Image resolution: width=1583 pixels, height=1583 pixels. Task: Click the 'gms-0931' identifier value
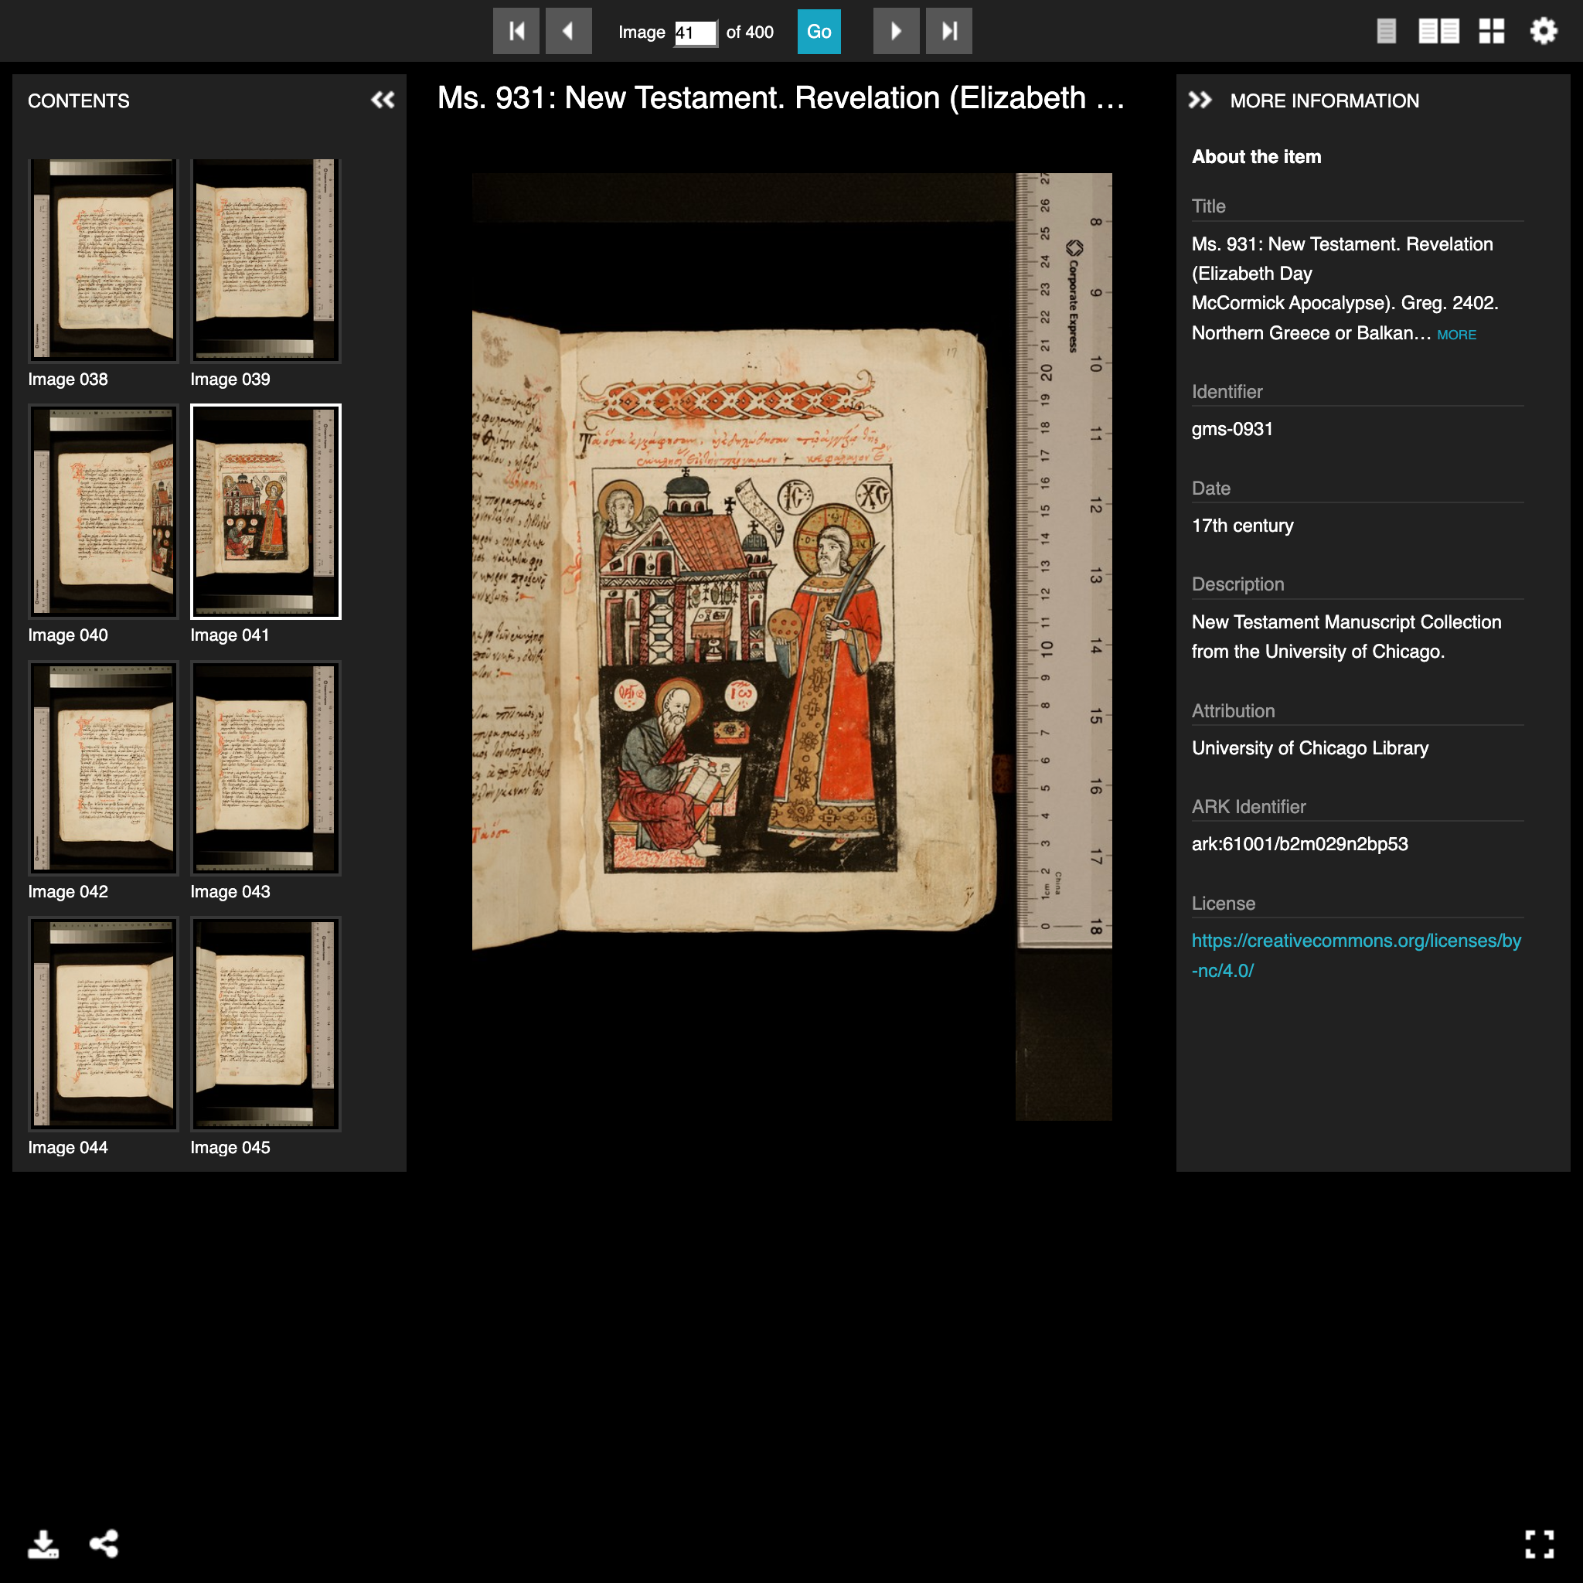coord(1231,428)
